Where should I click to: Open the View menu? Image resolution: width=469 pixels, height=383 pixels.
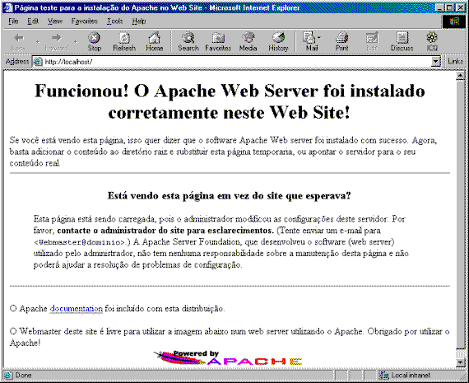(x=55, y=21)
